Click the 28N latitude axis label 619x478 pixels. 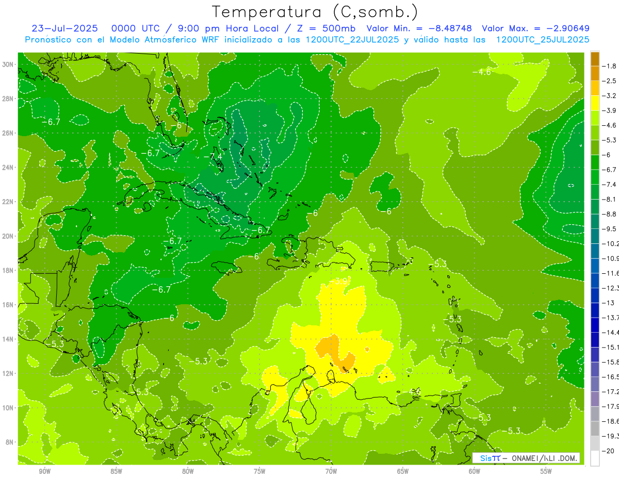(9, 98)
